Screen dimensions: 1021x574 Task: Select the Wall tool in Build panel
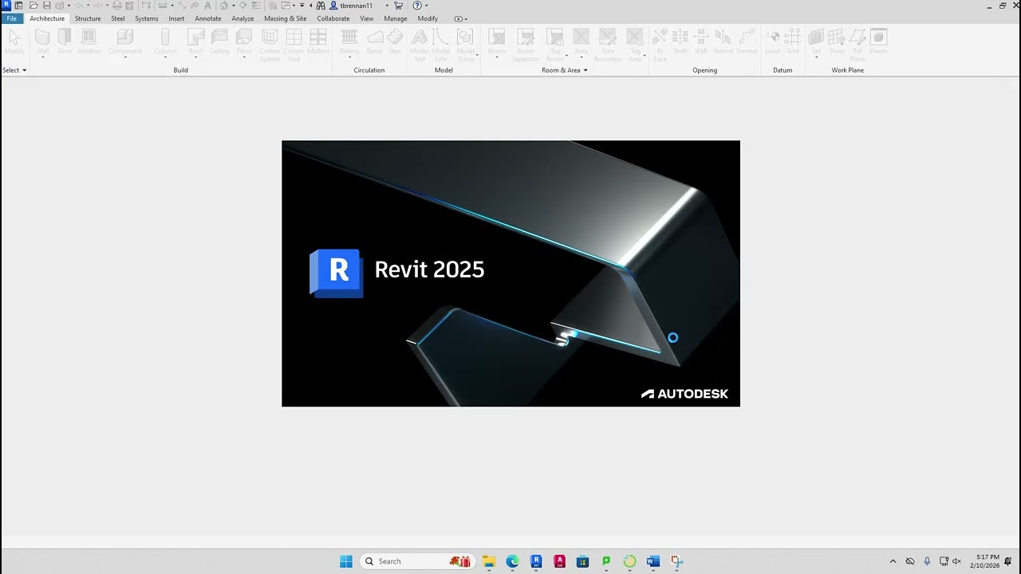click(x=43, y=42)
